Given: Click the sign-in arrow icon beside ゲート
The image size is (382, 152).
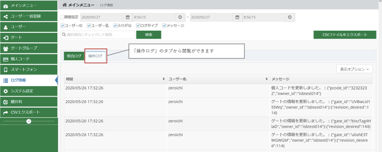Looking at the screenshot, I should tap(6, 38).
